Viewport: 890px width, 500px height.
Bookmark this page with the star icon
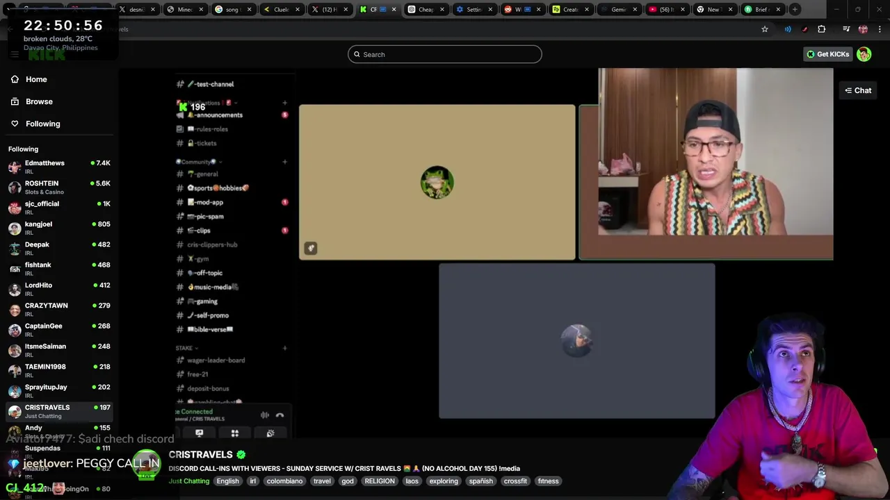point(765,29)
